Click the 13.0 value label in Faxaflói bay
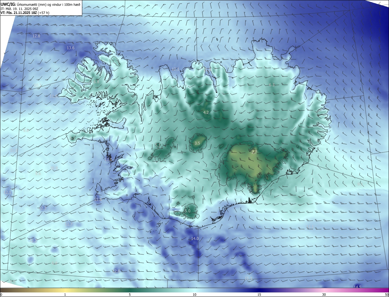 108,159
